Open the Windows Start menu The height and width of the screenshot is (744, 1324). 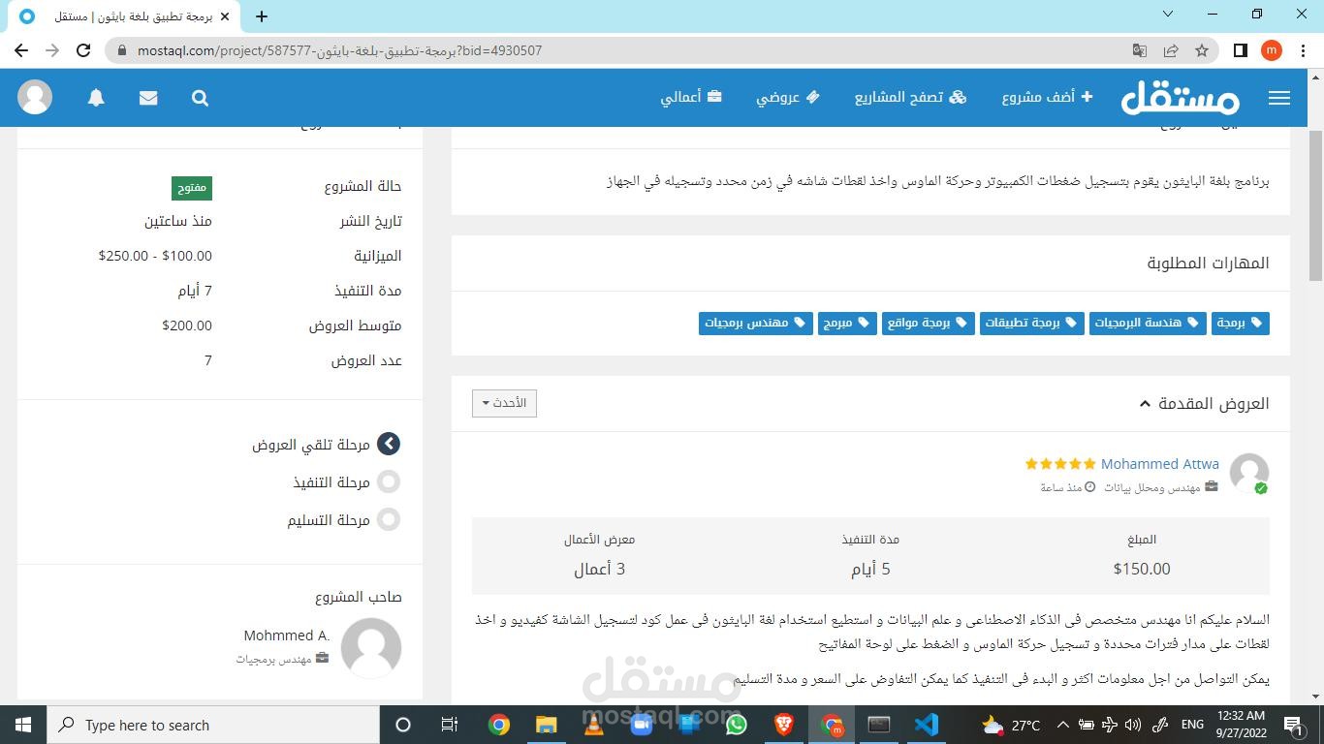tap(23, 725)
